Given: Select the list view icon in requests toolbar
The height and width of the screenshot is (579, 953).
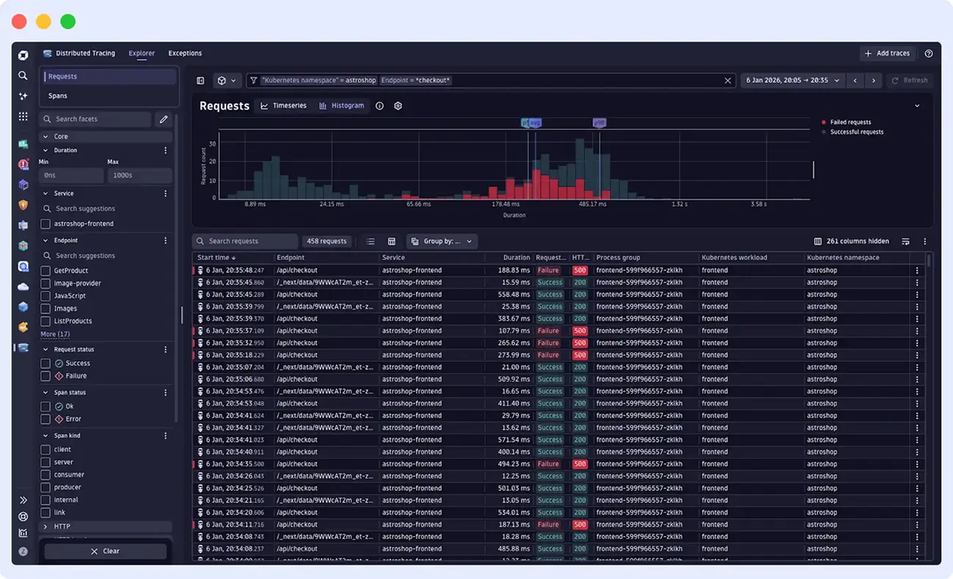Looking at the screenshot, I should pyautogui.click(x=370, y=241).
